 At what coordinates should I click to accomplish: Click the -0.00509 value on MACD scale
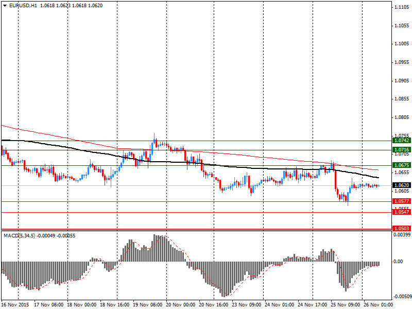[401, 296]
